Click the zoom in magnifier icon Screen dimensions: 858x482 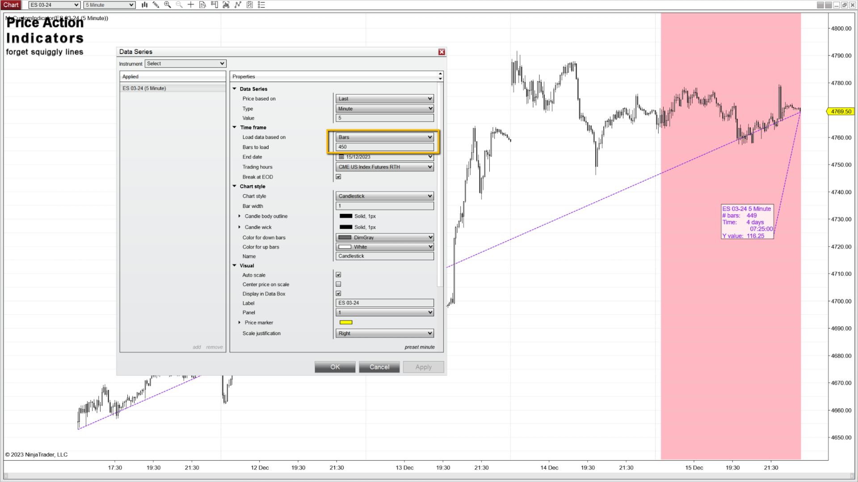point(168,5)
